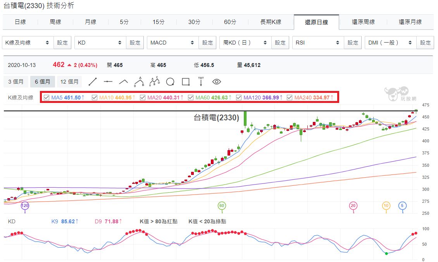Select the horizontal line drawing tool
This screenshot has height=262, width=438.
click(x=108, y=82)
